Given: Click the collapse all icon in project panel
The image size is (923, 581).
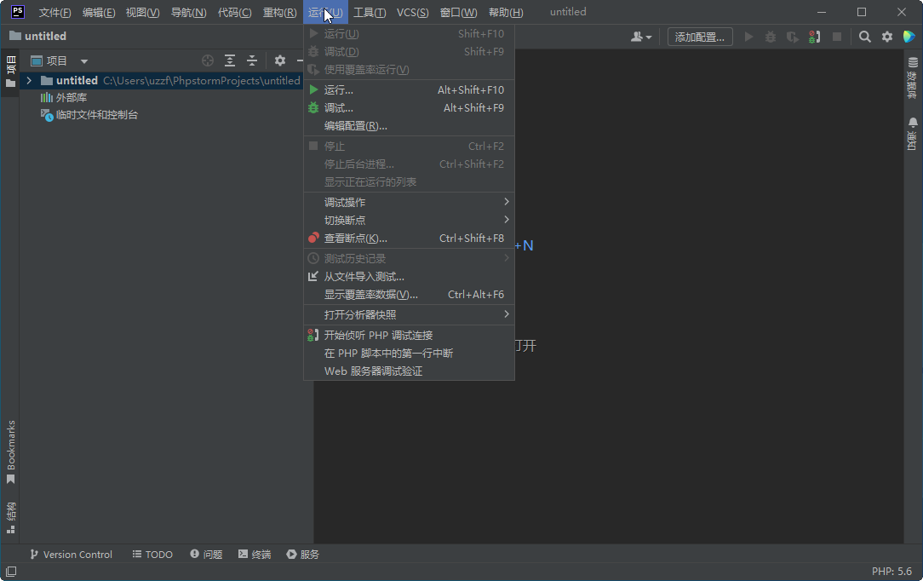Looking at the screenshot, I should 252,60.
